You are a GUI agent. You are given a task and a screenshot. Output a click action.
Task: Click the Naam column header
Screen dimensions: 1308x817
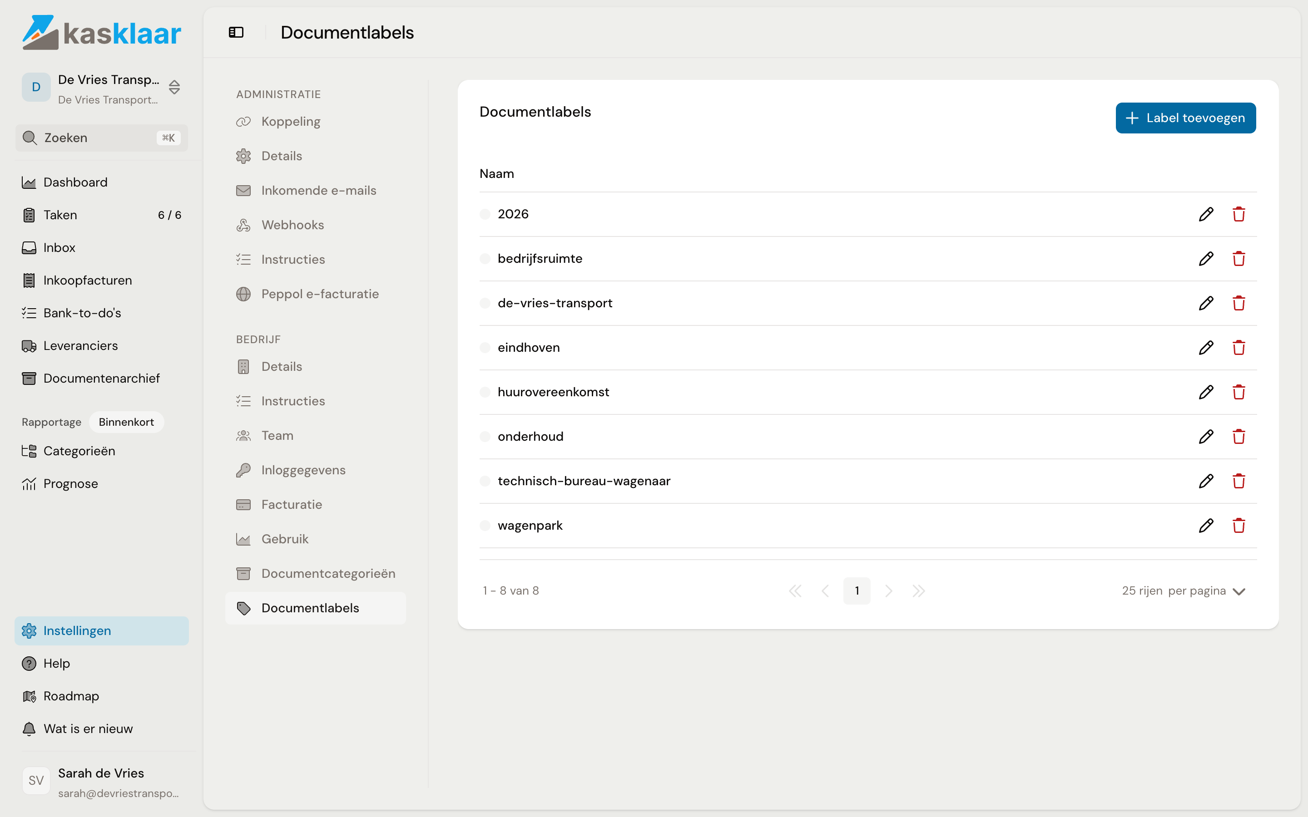click(x=497, y=173)
